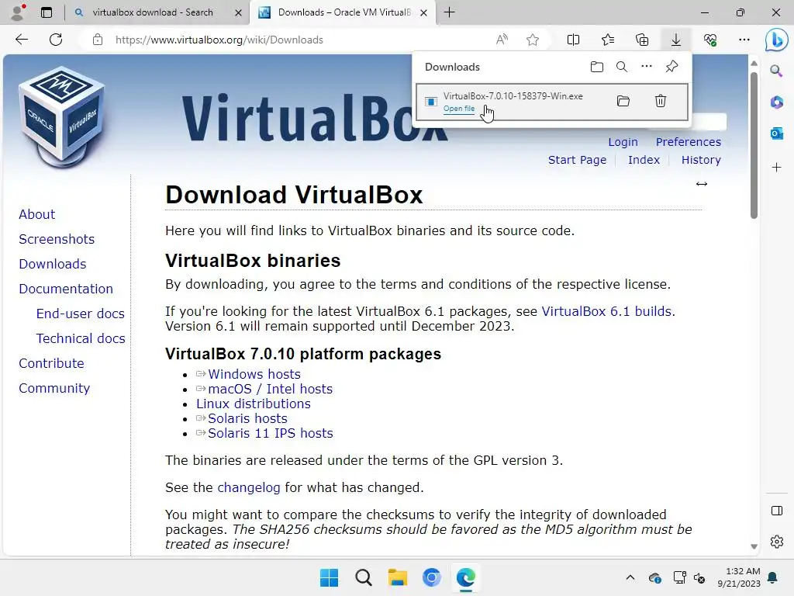Click the profile avatar icon
This screenshot has height=596, width=794.
point(18,12)
